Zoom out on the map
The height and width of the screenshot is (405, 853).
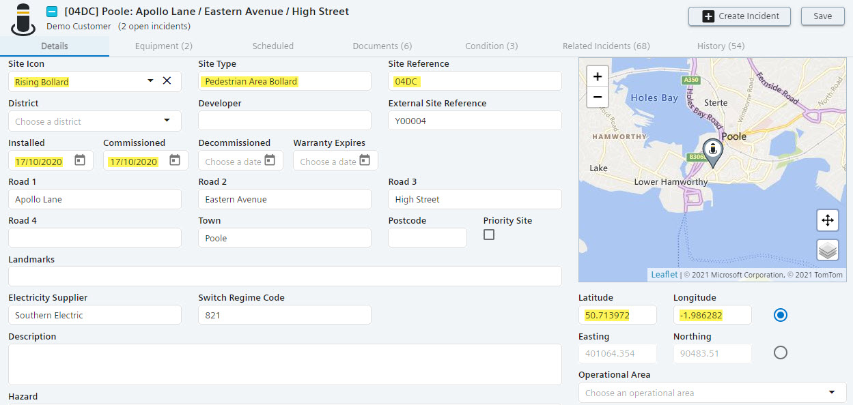tap(598, 97)
